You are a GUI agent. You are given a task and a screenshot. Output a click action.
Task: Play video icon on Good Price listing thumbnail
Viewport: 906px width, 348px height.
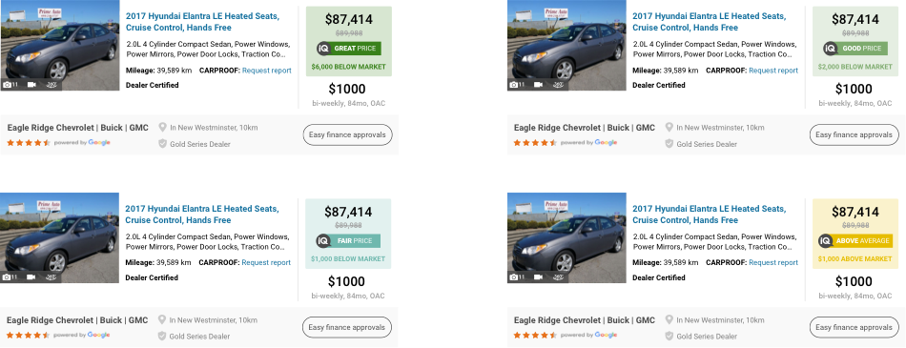coord(538,85)
